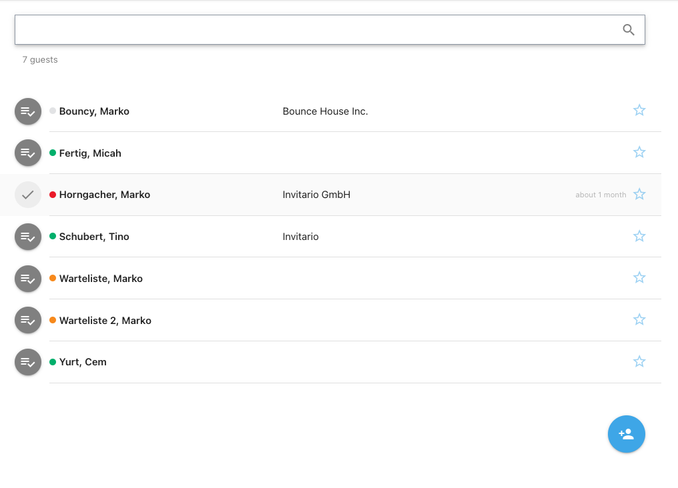Screen dimensions: 678x488
Task: Click the checkmark icon beside Horngacher, Marko
Action: 28,195
